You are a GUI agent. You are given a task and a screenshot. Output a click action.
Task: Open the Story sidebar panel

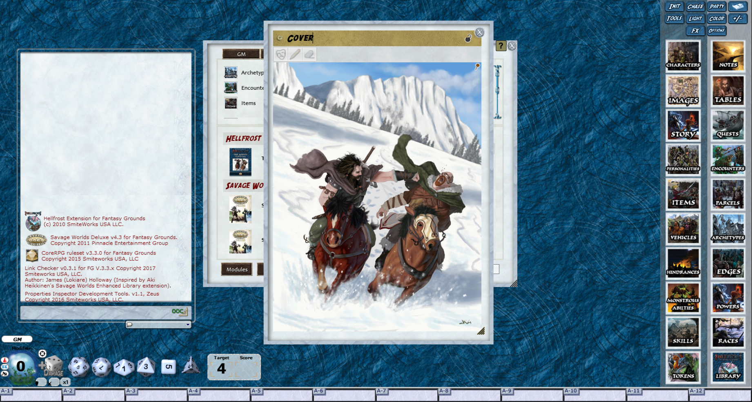pos(683,126)
